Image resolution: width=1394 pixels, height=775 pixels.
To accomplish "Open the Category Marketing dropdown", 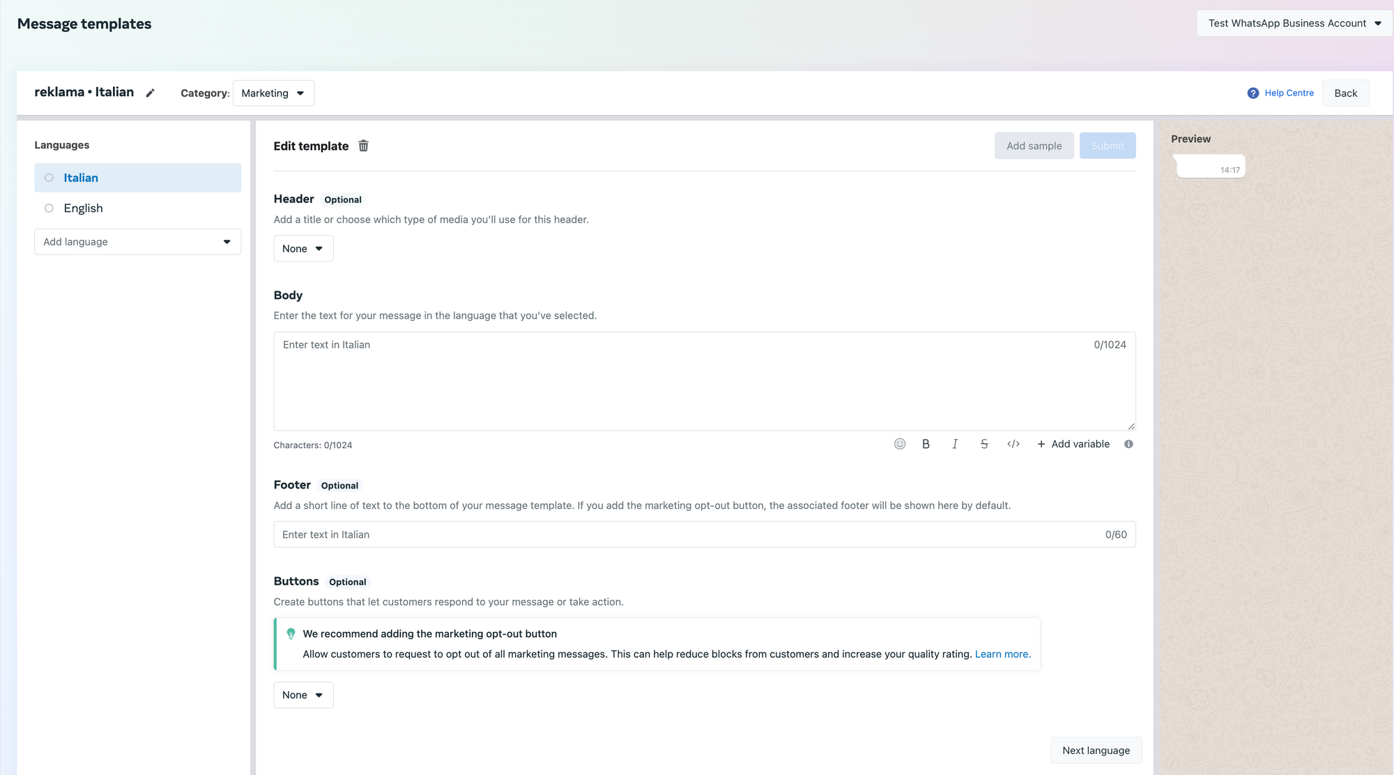I will click(x=273, y=93).
